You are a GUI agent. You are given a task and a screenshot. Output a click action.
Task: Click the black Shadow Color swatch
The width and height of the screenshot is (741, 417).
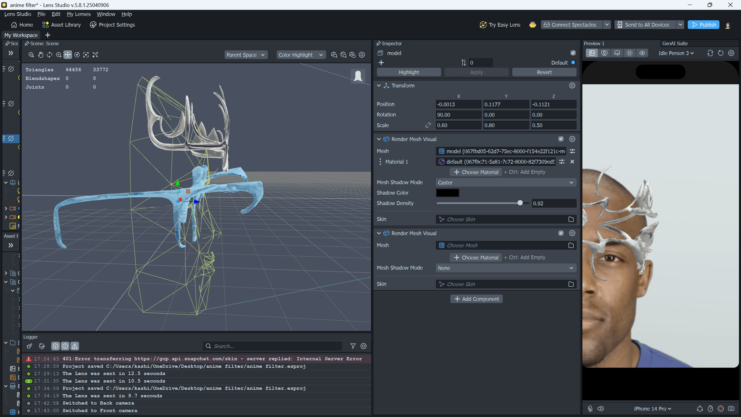pyautogui.click(x=447, y=193)
